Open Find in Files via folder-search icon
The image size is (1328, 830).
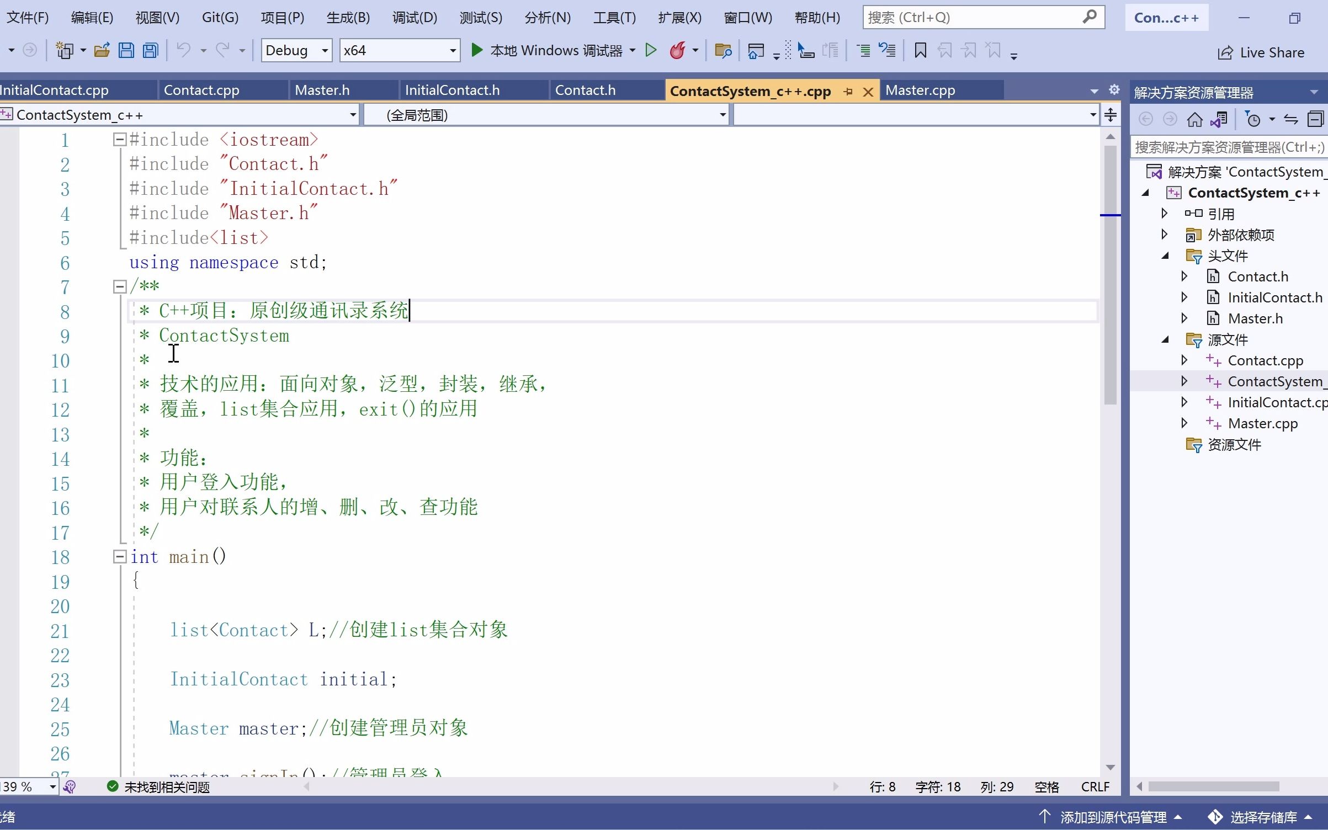click(723, 50)
